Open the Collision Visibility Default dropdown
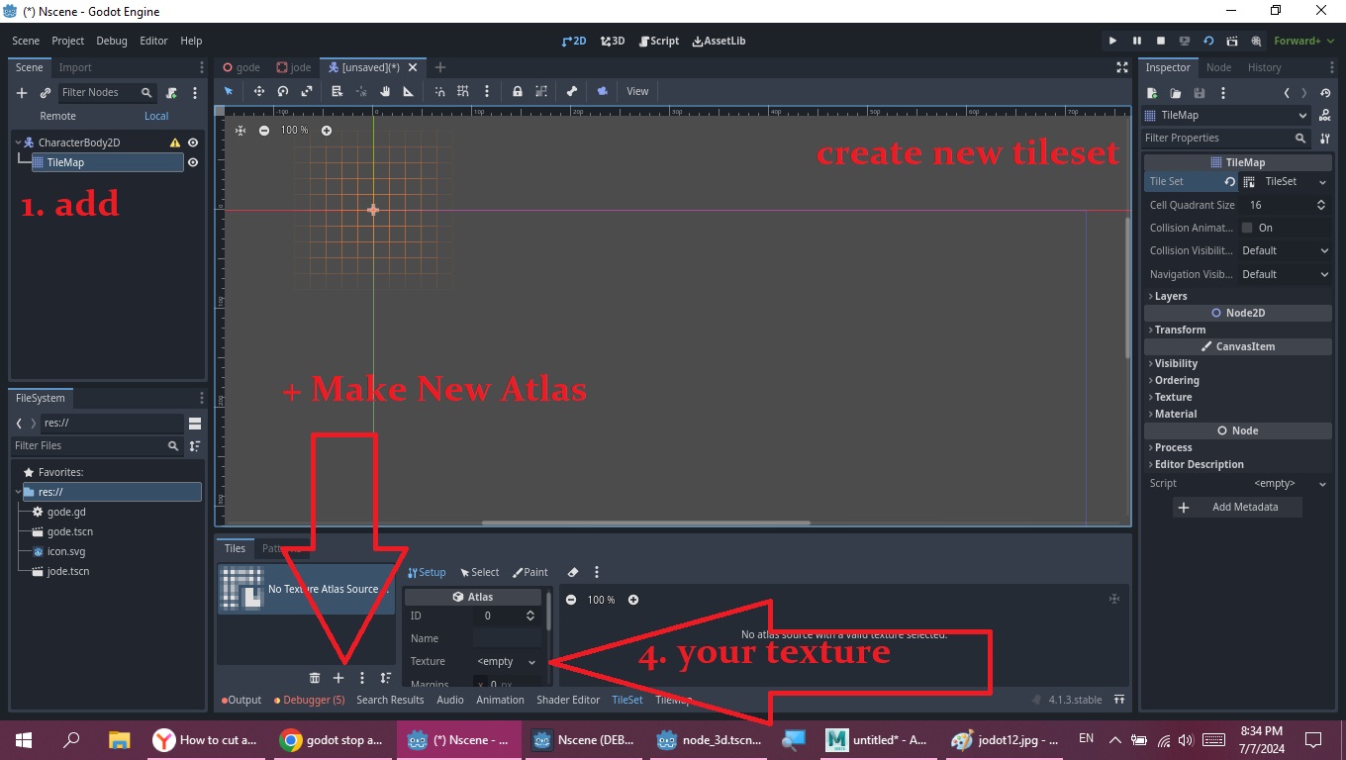The width and height of the screenshot is (1346, 760). 1284,251
